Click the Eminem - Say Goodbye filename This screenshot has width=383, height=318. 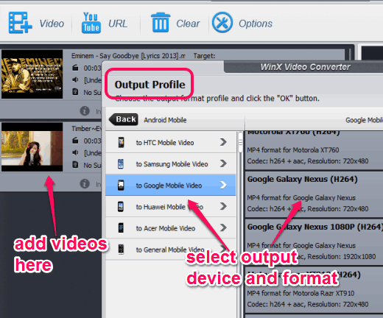pos(128,56)
